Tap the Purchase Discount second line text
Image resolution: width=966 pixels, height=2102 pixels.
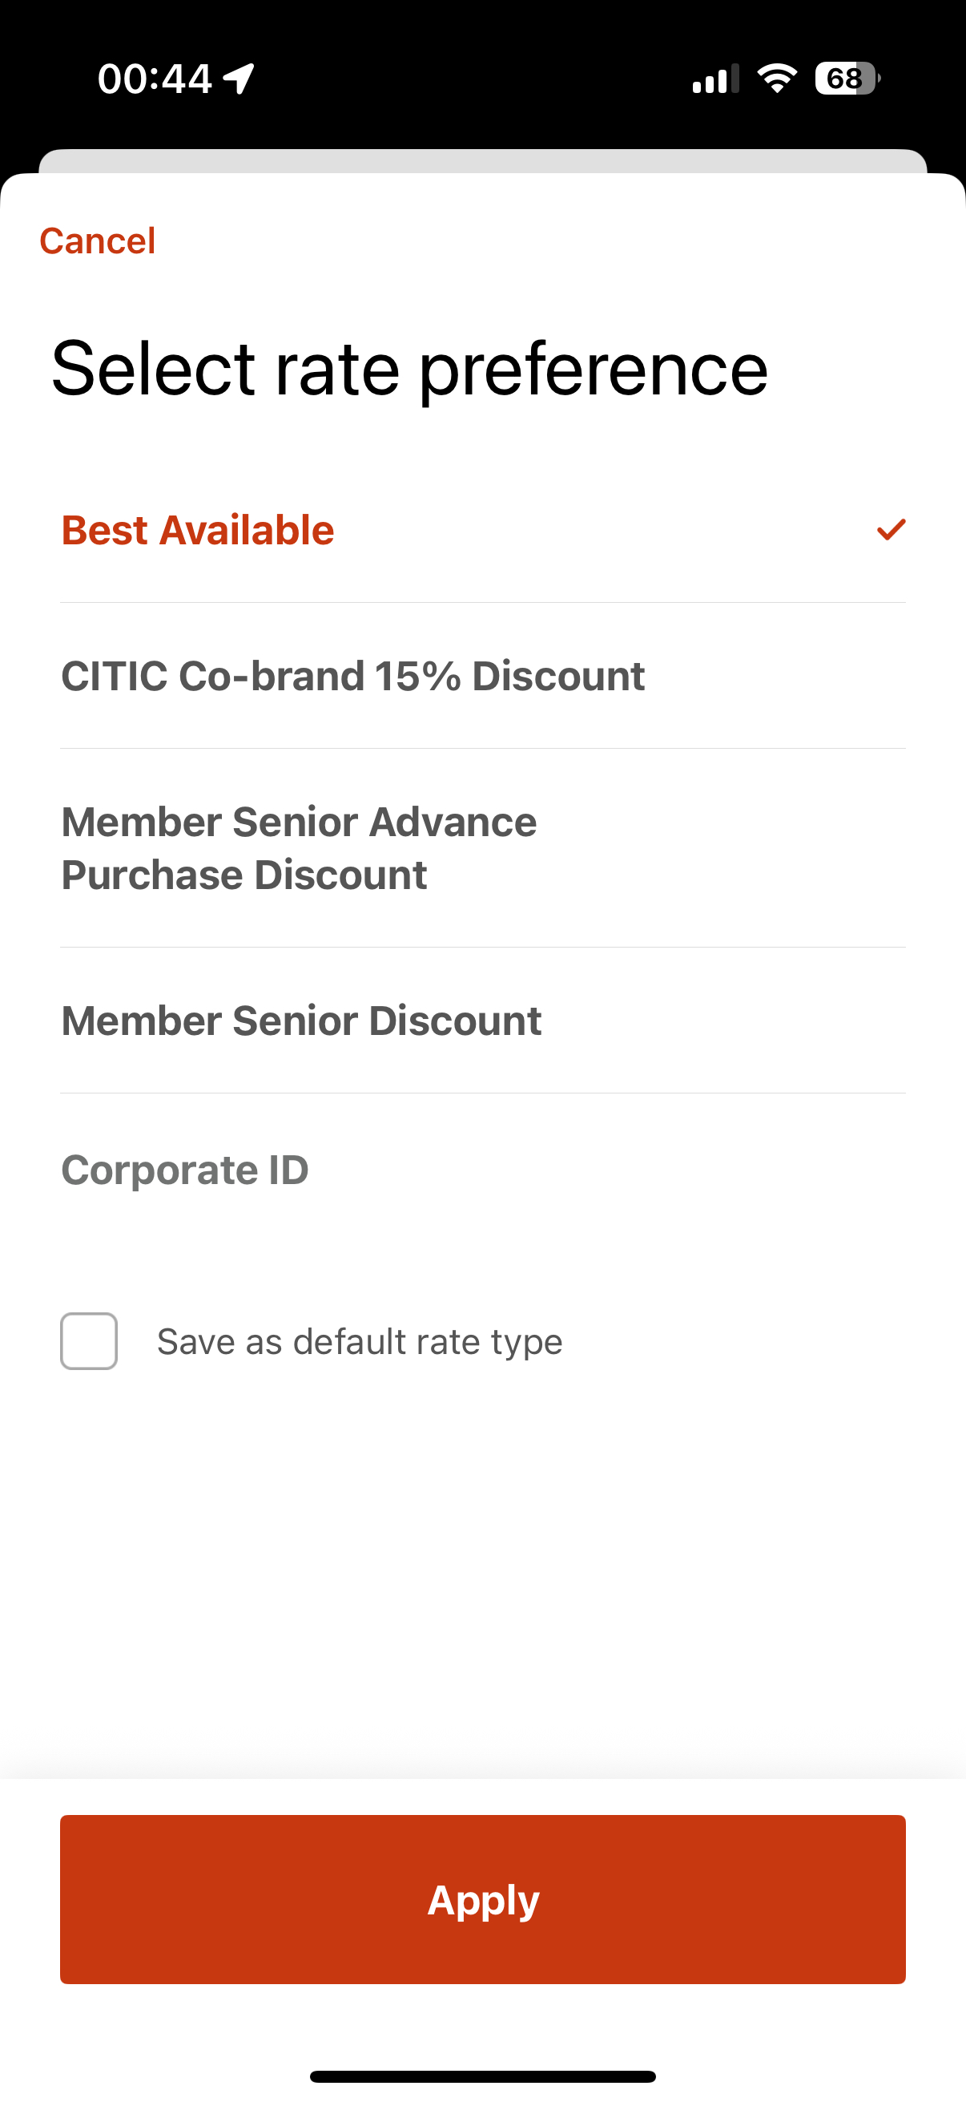click(244, 875)
